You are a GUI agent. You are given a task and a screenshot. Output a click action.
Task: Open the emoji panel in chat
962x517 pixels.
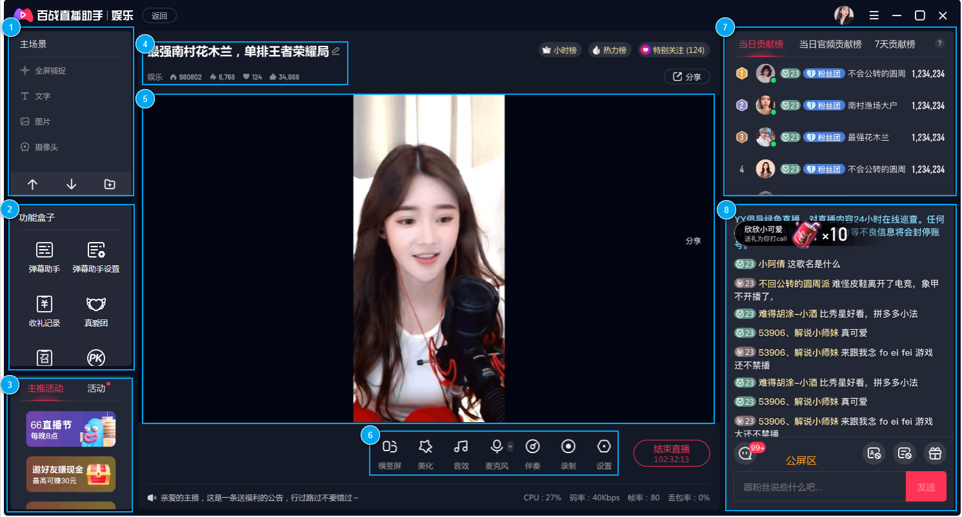(745, 454)
